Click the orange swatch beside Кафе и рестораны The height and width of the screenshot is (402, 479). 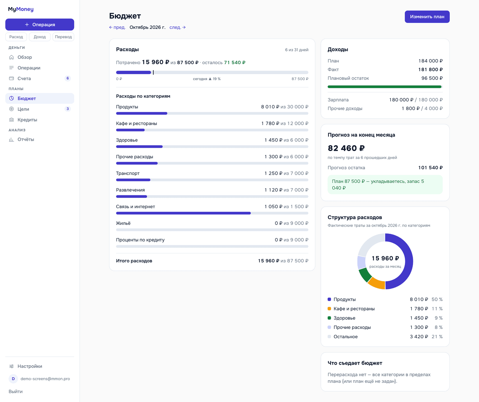point(329,309)
